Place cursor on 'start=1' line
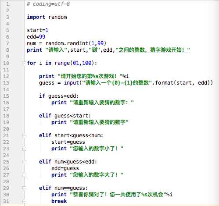This screenshot has height=206, width=219. (37, 30)
